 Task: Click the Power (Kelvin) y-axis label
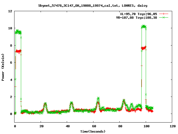(3, 67)
